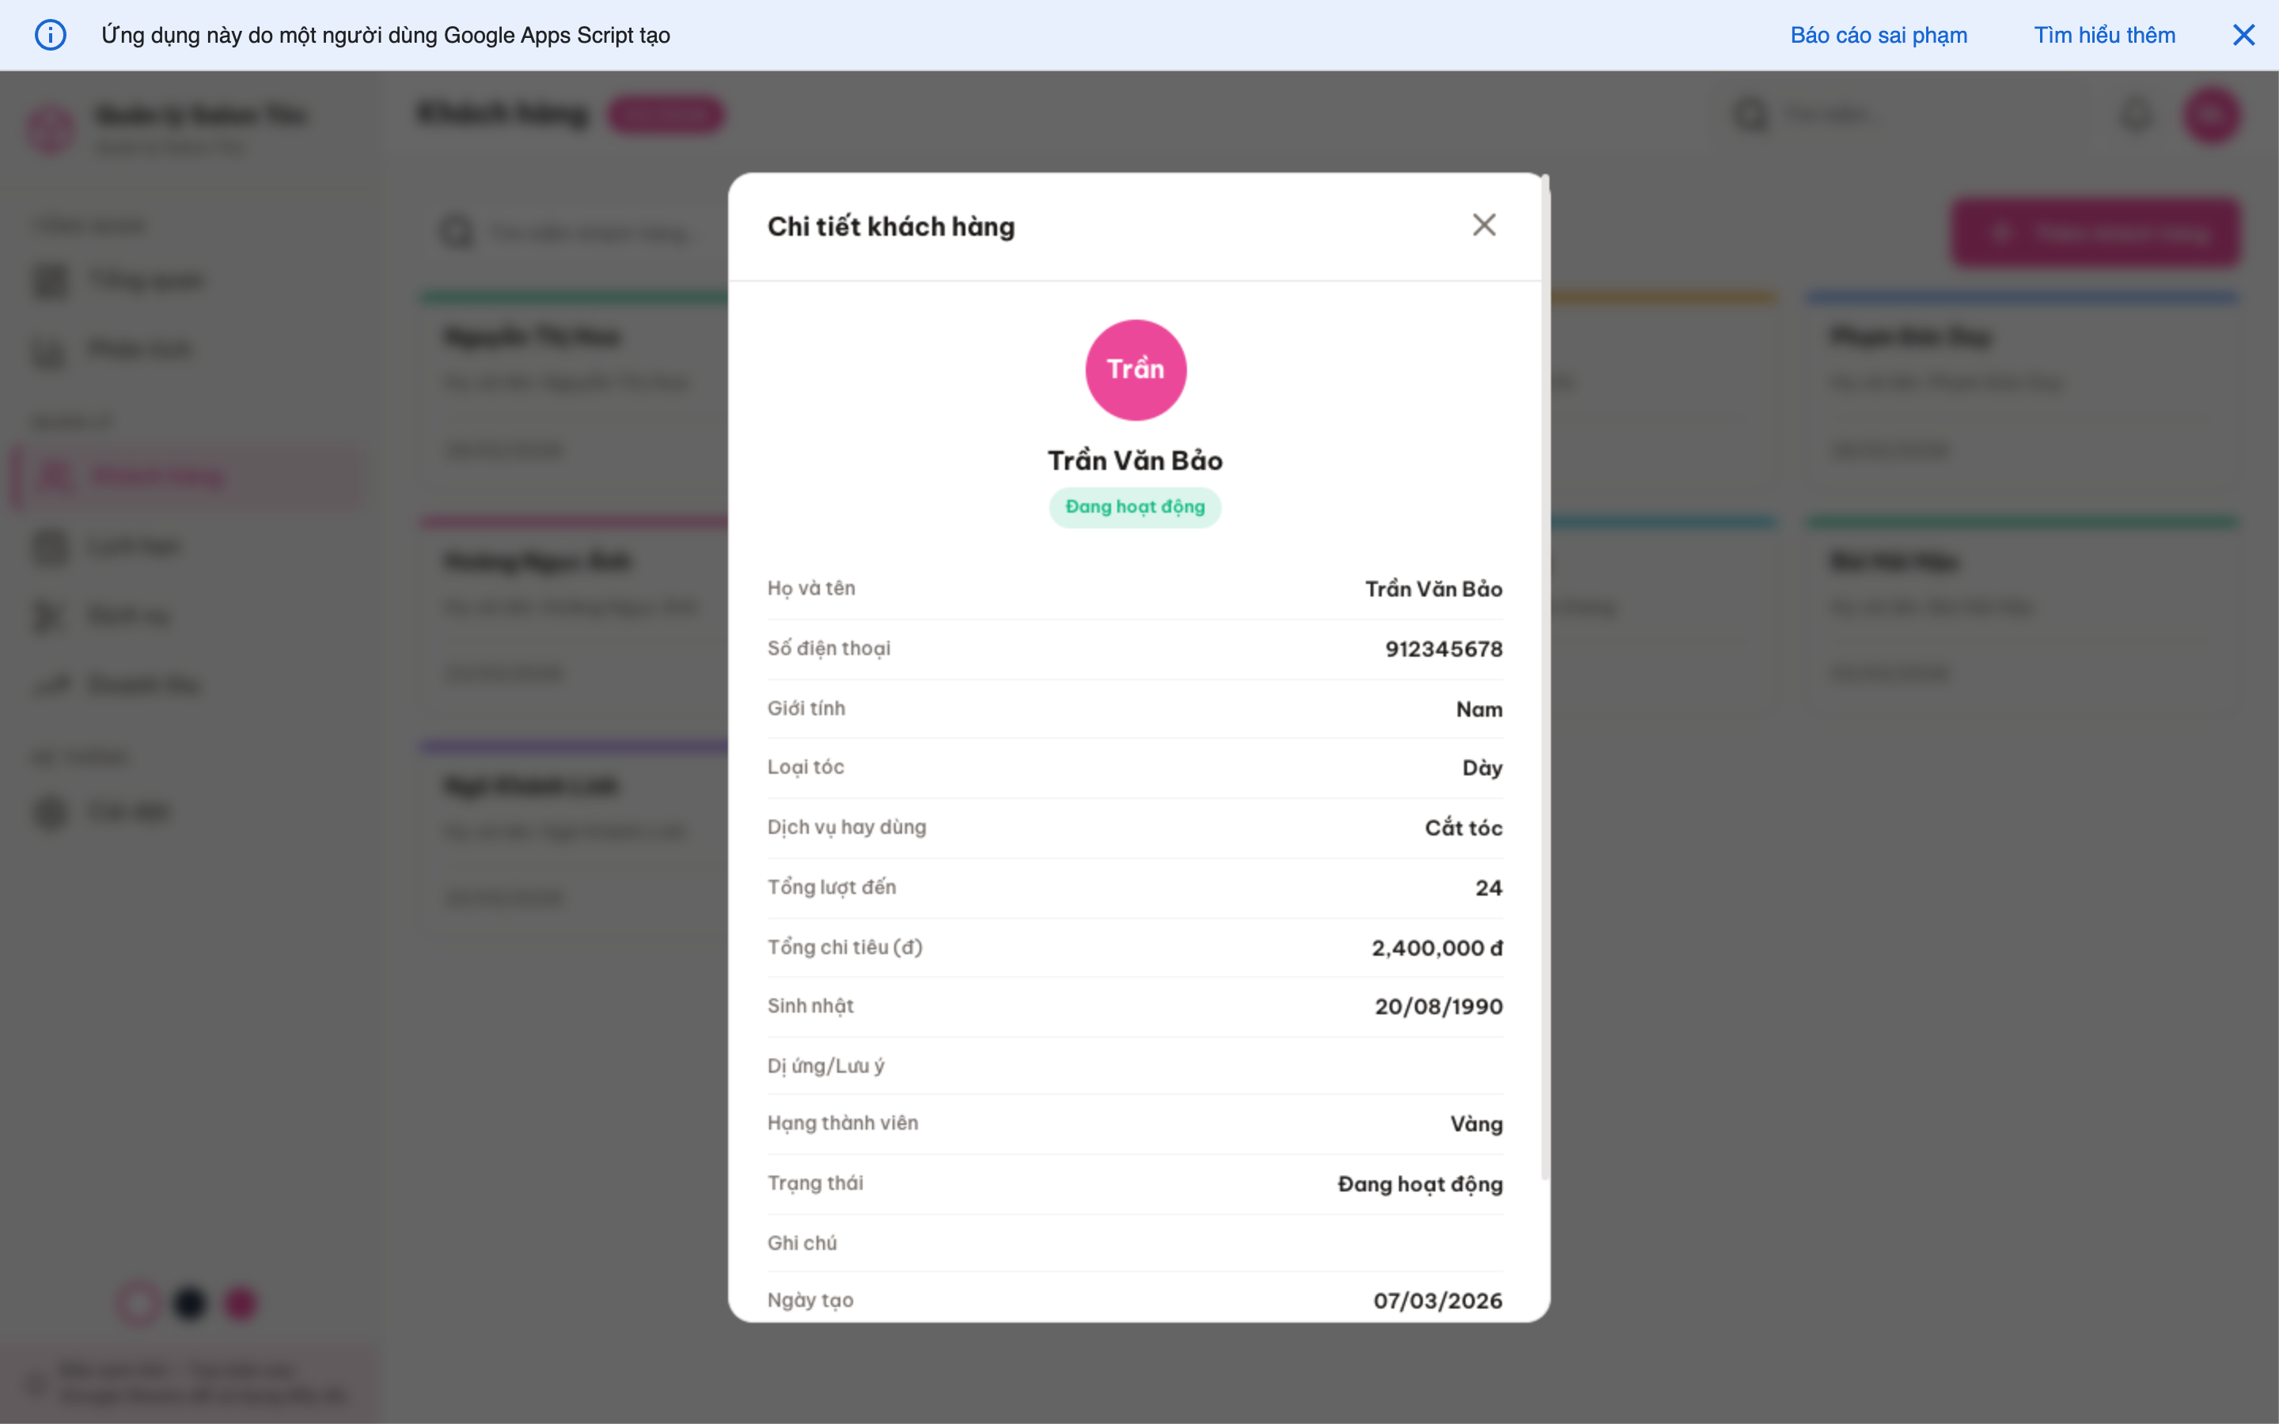Click the Báo cáo sai phạm link
The height and width of the screenshot is (1424, 2279).
coord(1878,35)
